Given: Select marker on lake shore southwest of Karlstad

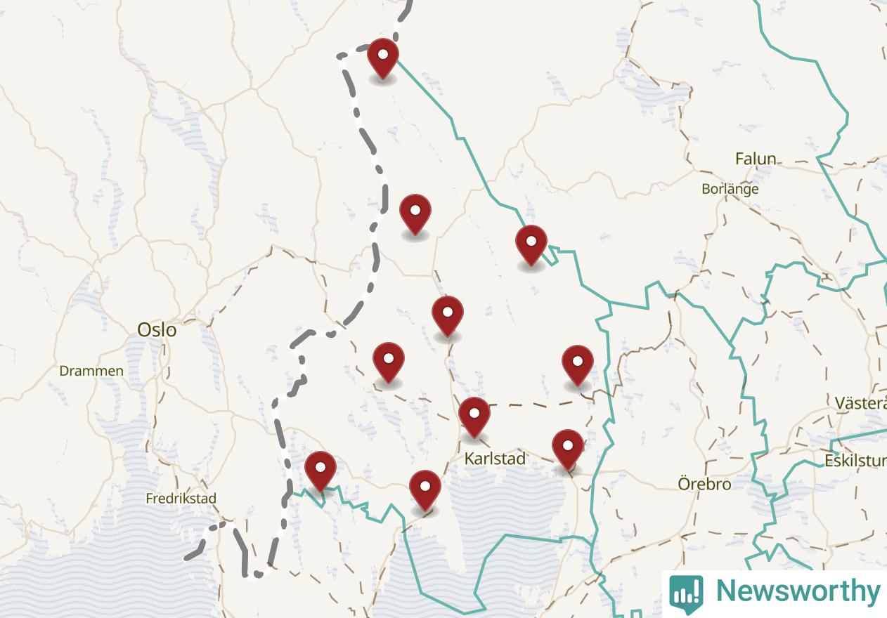Looking at the screenshot, I should click(x=425, y=490).
